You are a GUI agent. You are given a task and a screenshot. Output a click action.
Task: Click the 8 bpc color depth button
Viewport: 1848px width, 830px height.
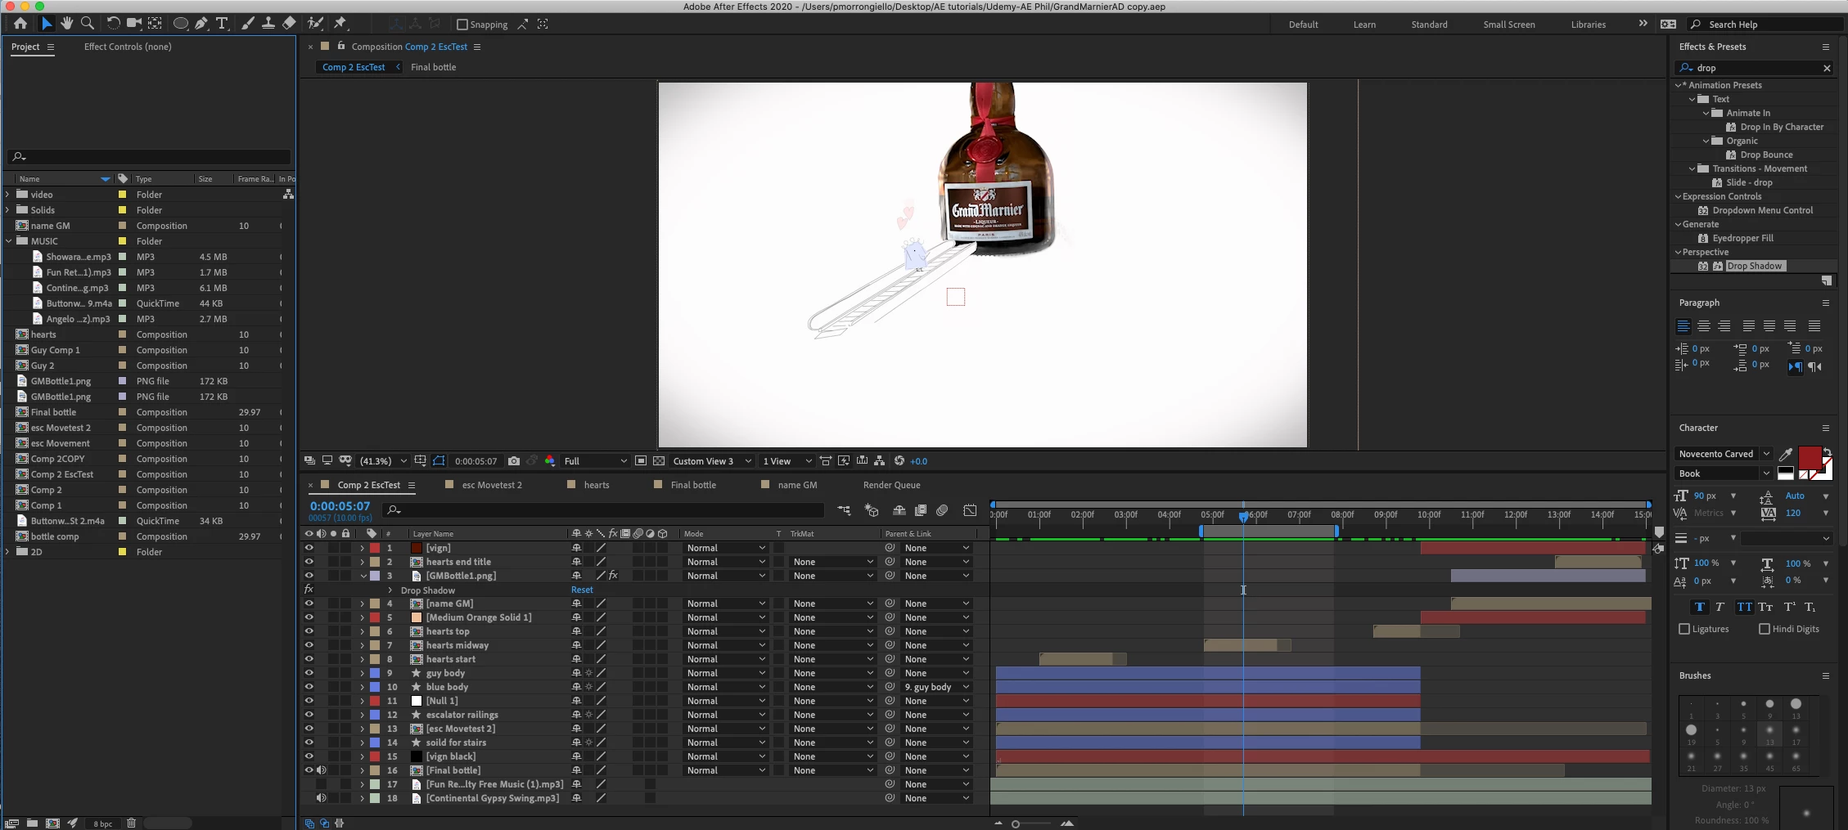[x=103, y=823]
